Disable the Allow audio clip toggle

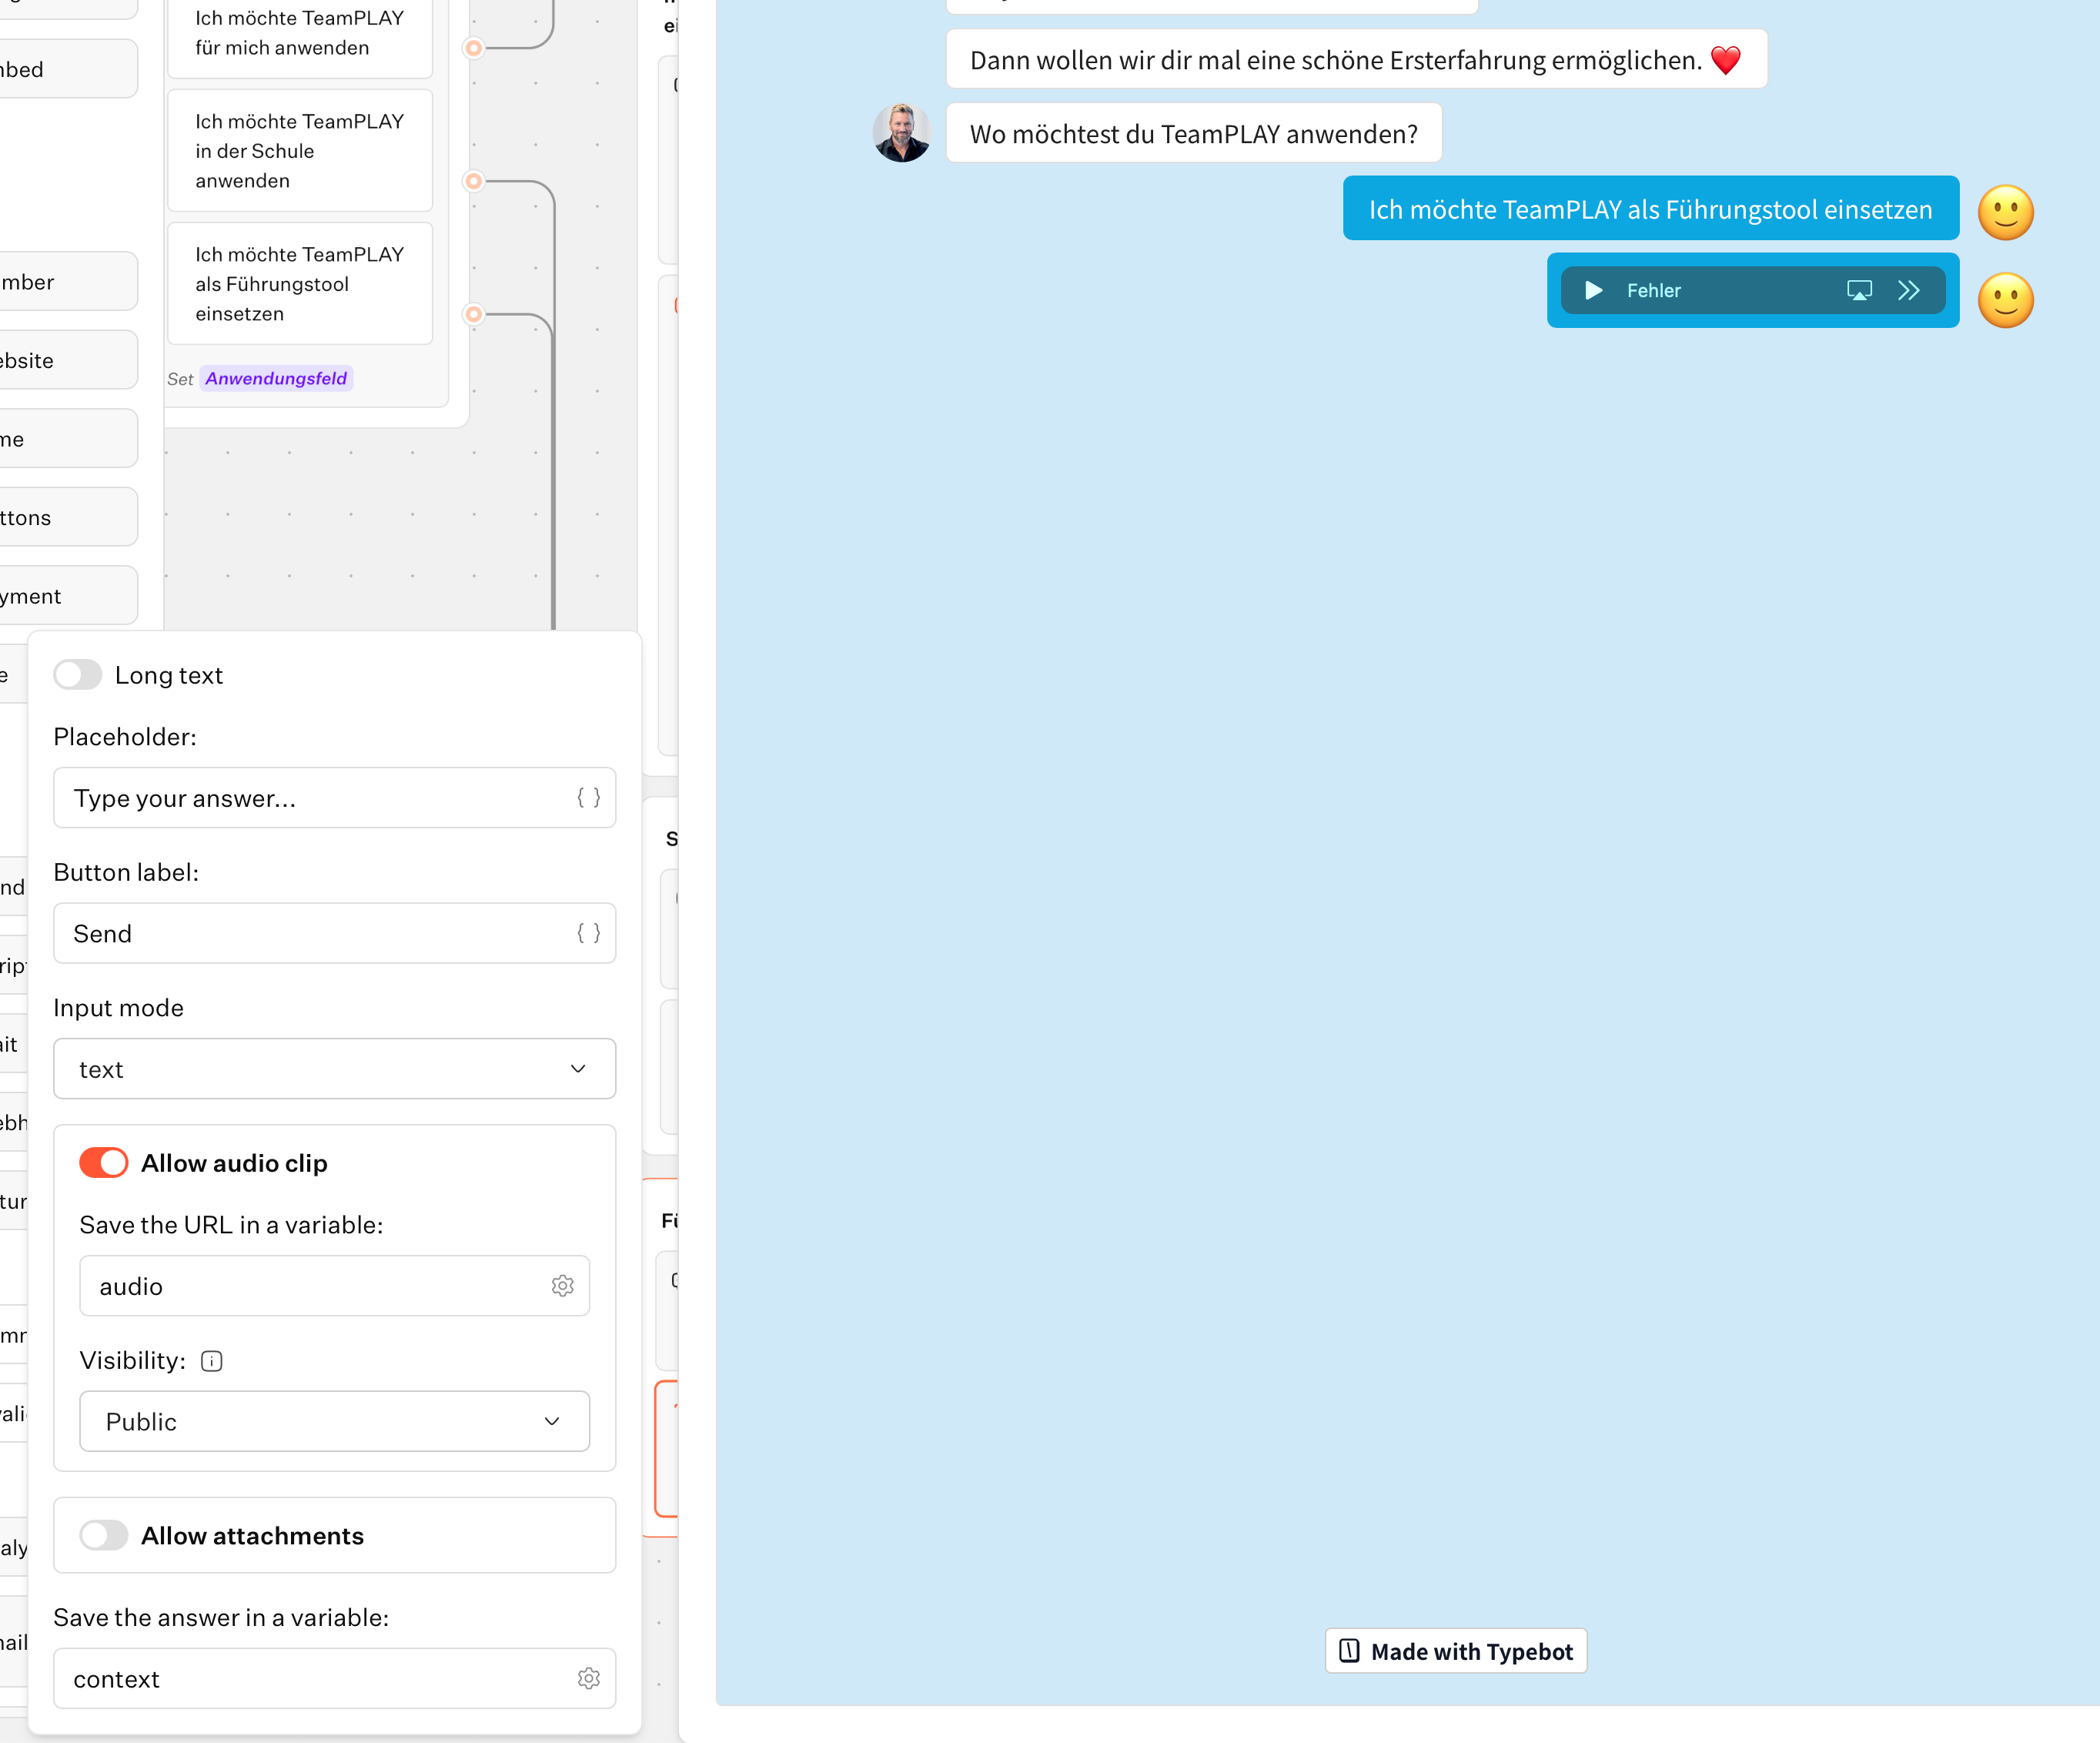click(104, 1162)
